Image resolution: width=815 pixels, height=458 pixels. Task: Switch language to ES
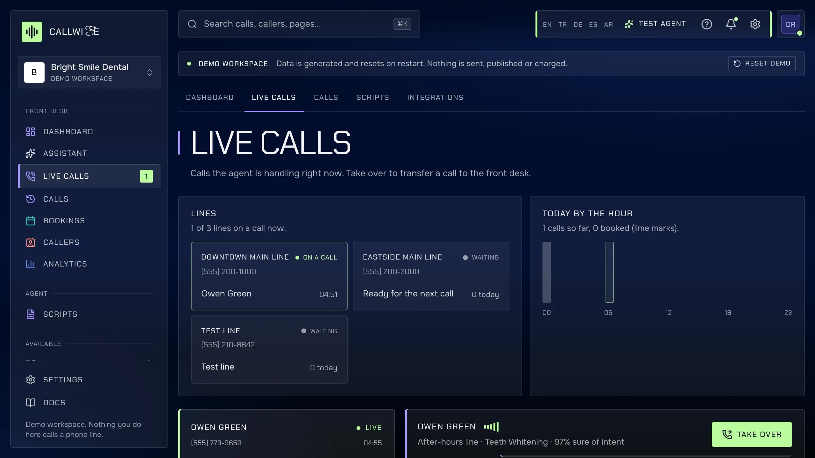593,24
